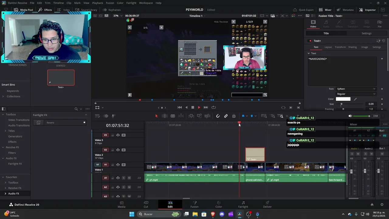The image size is (389, 219).
Task: Open the Fusion page
Action: 194,204
